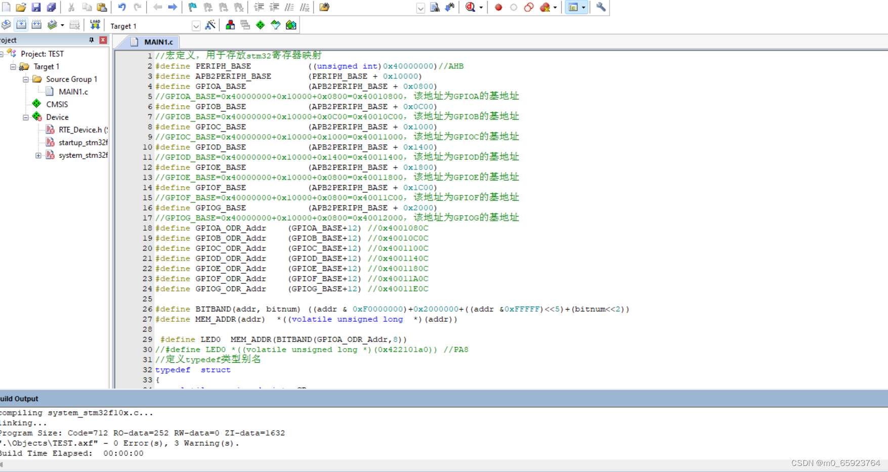Select MAIN1.c in the project tree
Image resolution: width=888 pixels, height=472 pixels.
tap(74, 92)
